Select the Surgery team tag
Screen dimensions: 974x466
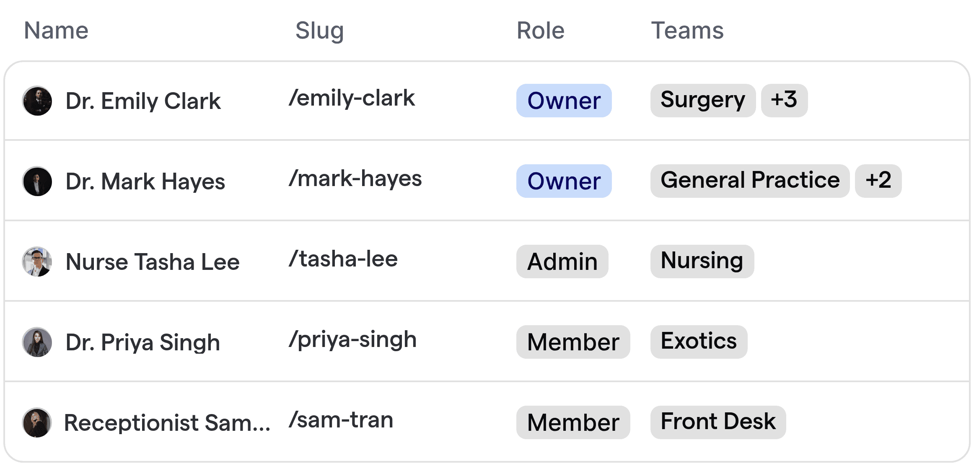tap(702, 100)
